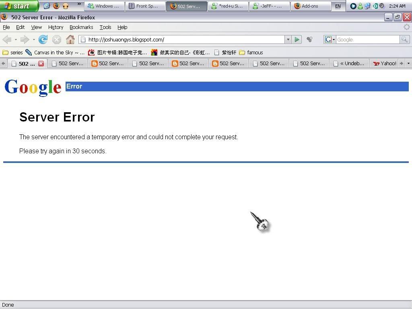Image resolution: width=412 pixels, height=309 pixels.
Task: Click the green Go arrow button
Action: pyautogui.click(x=297, y=40)
